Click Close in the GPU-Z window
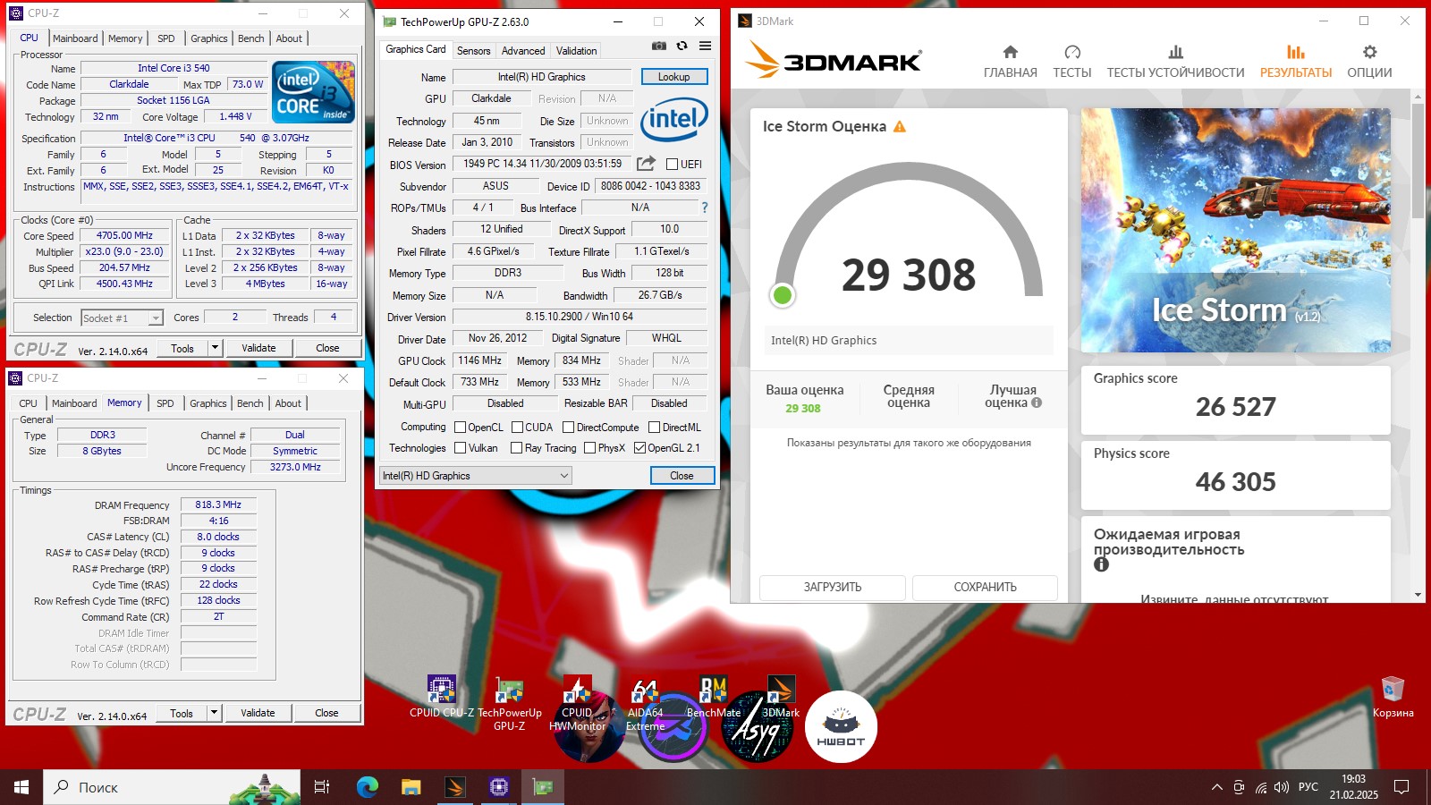1431x805 pixels. click(682, 476)
